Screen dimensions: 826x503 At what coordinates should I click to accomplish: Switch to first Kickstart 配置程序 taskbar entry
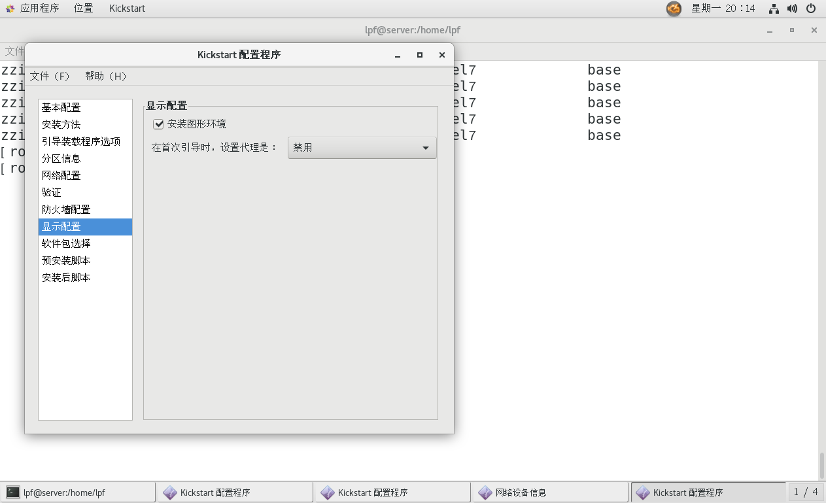coord(235,493)
